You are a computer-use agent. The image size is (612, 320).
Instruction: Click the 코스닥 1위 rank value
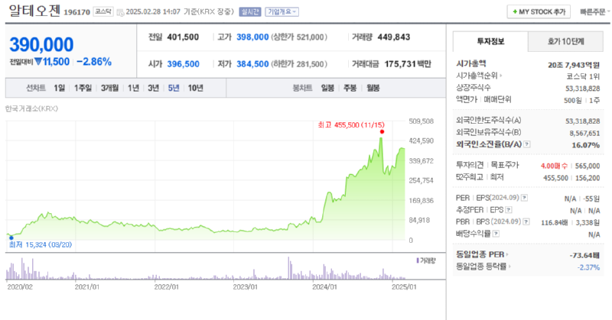[583, 76]
